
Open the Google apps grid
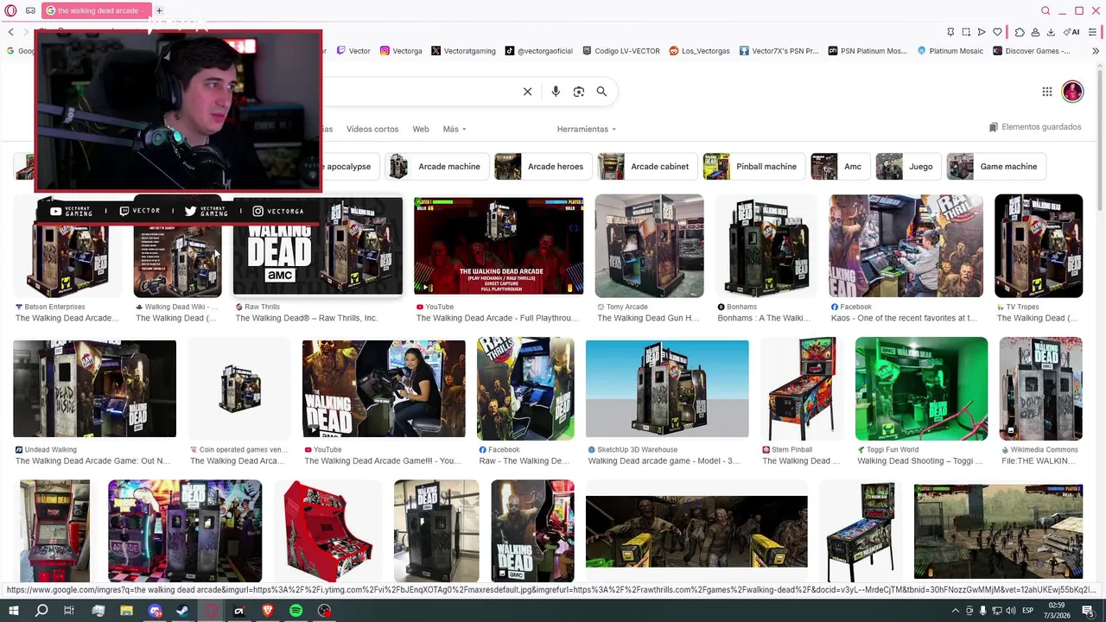click(1046, 92)
